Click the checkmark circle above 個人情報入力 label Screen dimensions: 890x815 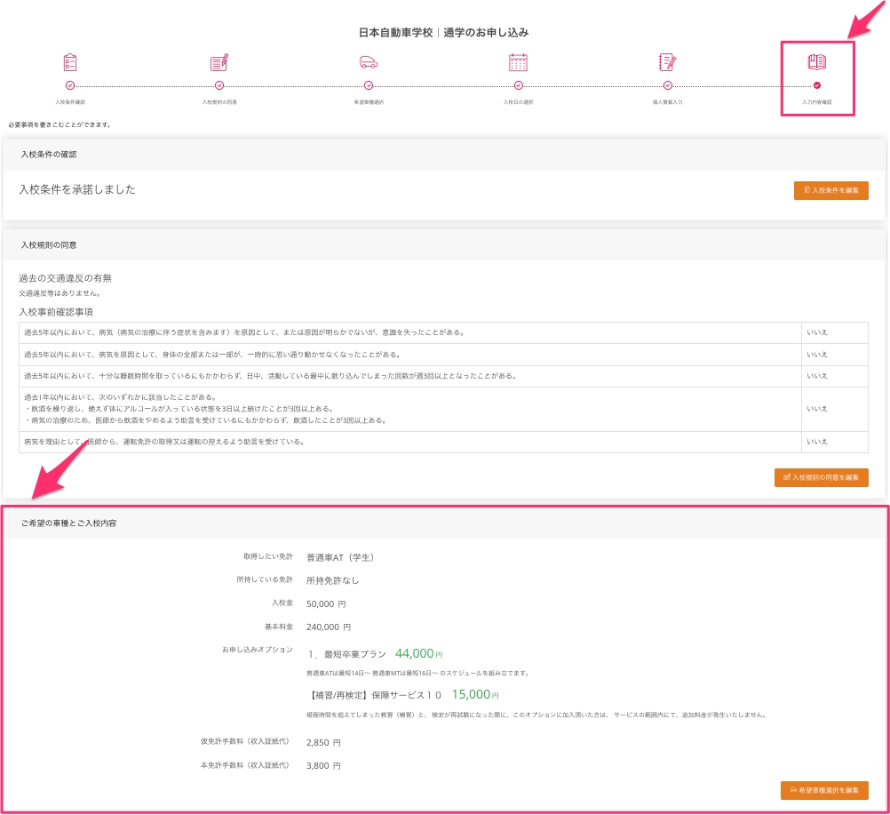pos(667,86)
